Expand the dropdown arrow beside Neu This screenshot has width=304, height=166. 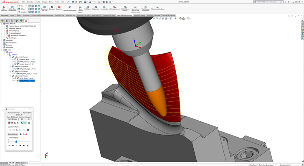[x=27, y=6]
